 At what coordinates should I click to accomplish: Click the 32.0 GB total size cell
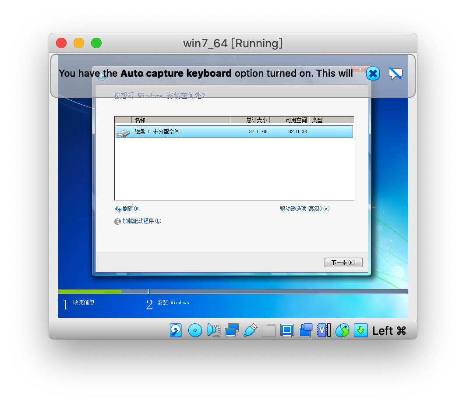[x=258, y=131]
